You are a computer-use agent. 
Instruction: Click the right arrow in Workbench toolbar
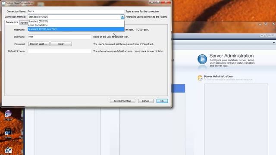click(274, 43)
